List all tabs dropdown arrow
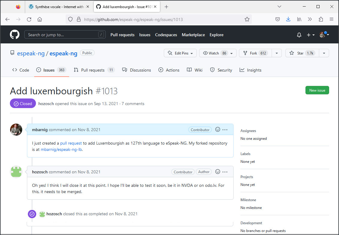The width and height of the screenshot is (339, 235). 279,7
